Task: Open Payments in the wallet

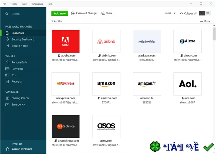Action: point(17,69)
